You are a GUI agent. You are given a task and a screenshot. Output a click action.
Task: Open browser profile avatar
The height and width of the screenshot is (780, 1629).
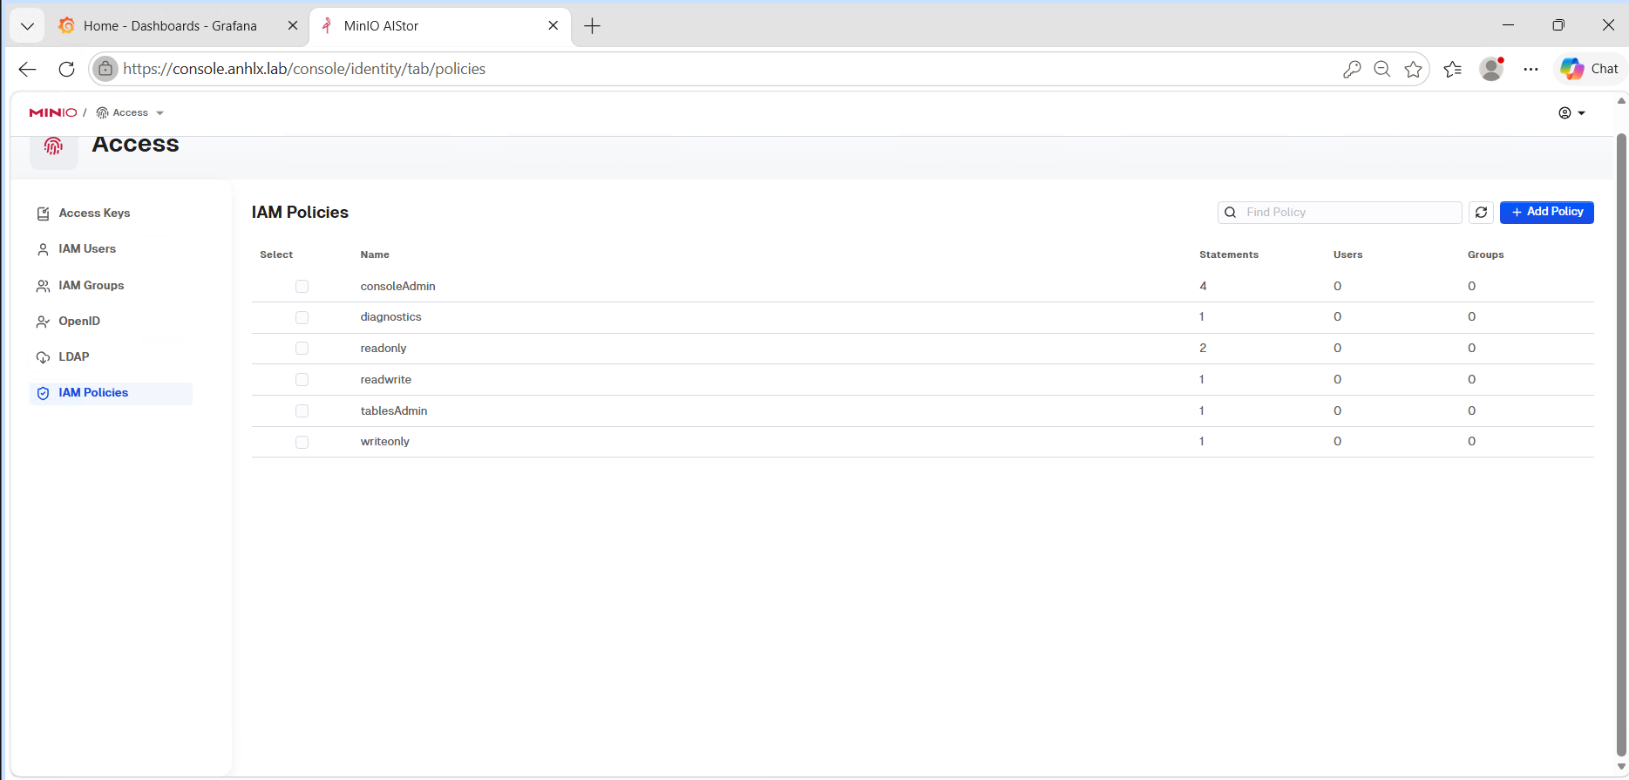tap(1492, 69)
